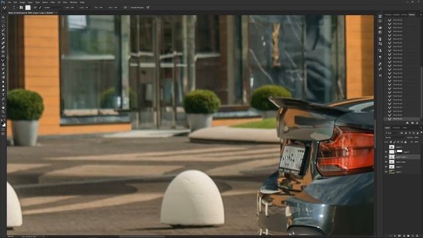Delete the selected layer with trash icon
The image size is (423, 238).
pyautogui.click(x=417, y=236)
